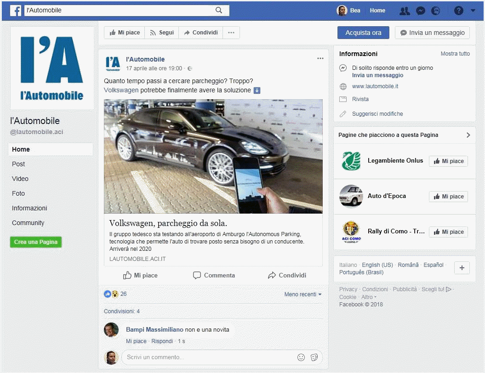This screenshot has width=485, height=373.
Task: Expand Pagine che piacciono a questa Pagina
Action: (468, 135)
